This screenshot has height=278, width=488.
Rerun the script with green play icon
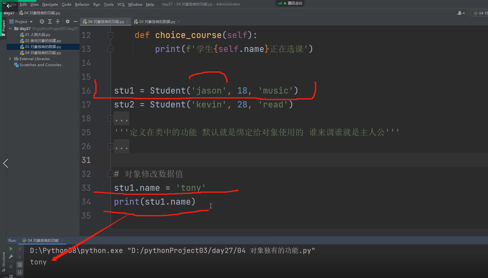click(x=11, y=249)
